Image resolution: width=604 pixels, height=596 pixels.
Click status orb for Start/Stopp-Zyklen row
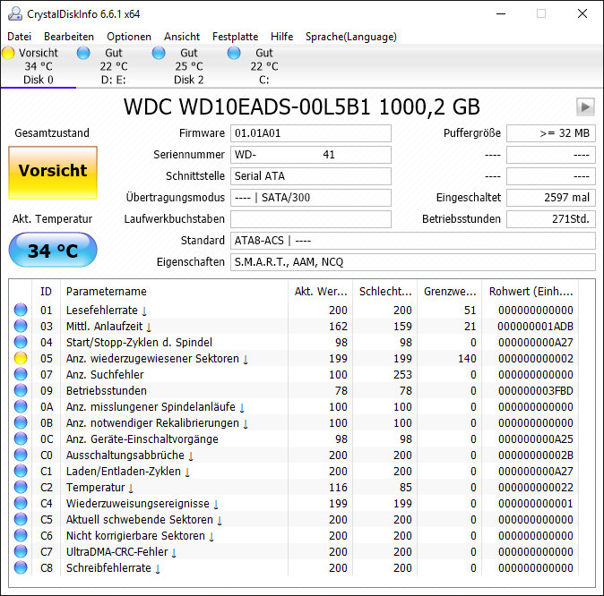pos(21,342)
